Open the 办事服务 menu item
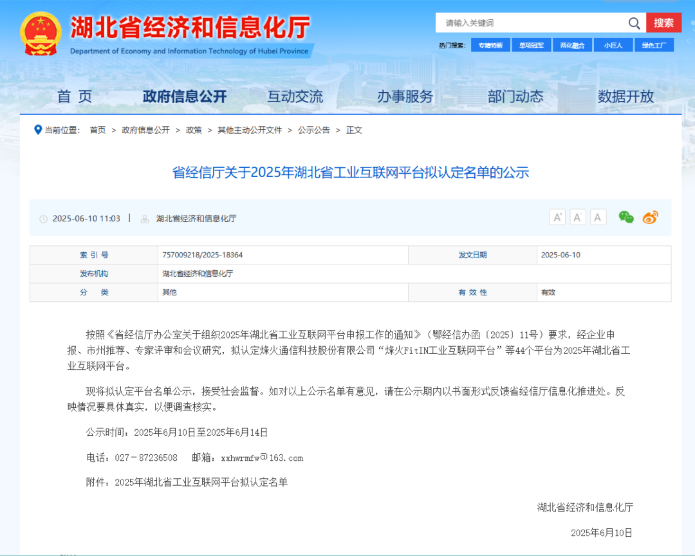The width and height of the screenshot is (695, 556). 405,96
